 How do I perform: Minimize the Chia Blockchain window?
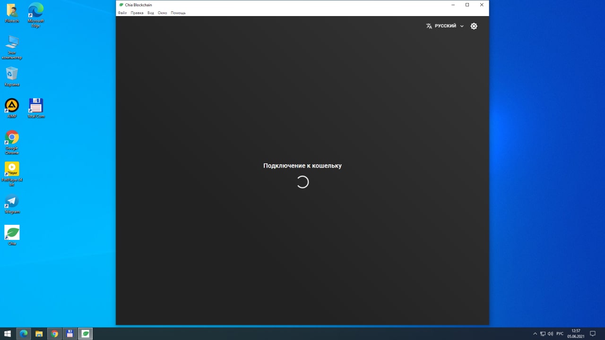(453, 5)
